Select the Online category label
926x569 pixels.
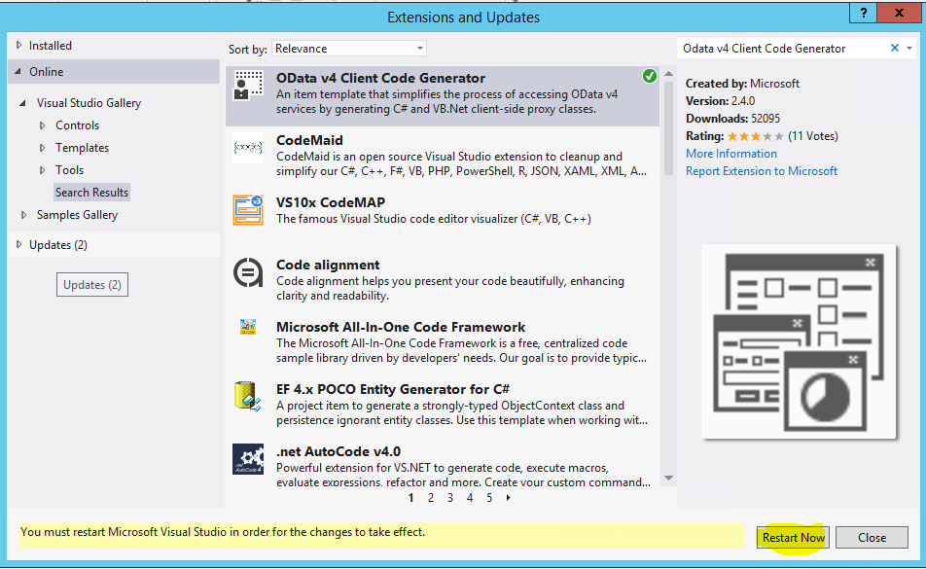(46, 71)
